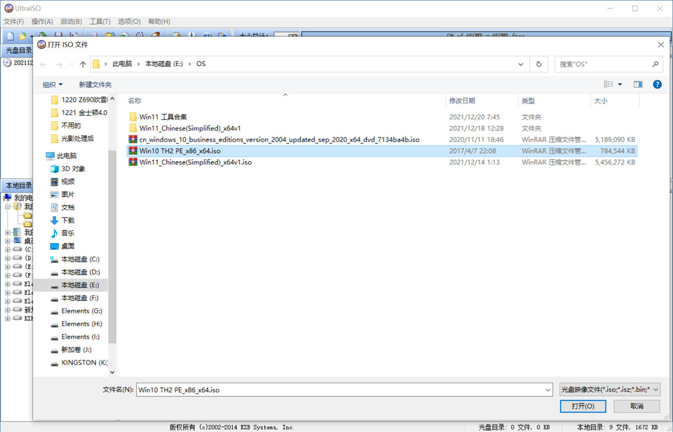Click the 新建文件夹 button
This screenshot has width=673, height=432.
[95, 84]
